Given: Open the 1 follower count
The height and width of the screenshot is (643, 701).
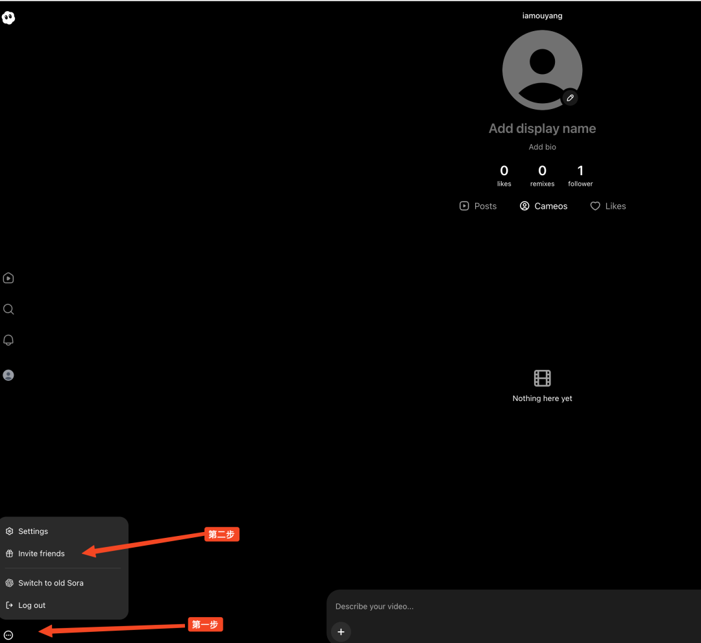Looking at the screenshot, I should pyautogui.click(x=580, y=175).
